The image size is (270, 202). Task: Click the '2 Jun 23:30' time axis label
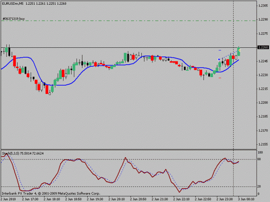click(225, 199)
